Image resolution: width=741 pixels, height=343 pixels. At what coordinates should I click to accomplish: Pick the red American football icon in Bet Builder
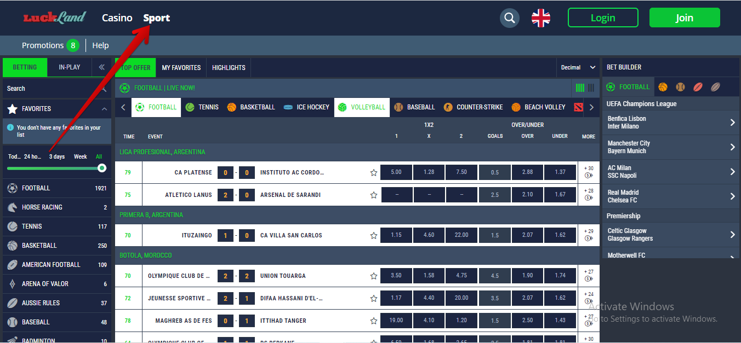coord(698,87)
